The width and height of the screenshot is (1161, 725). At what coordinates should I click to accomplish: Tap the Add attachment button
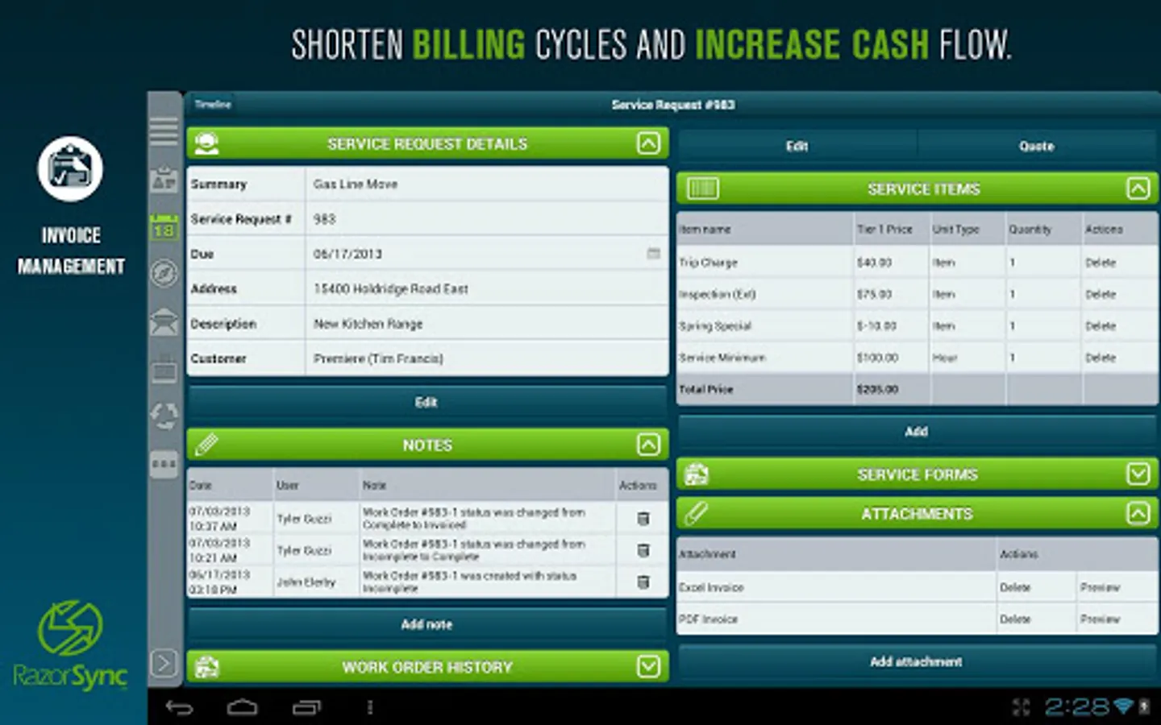pos(917,661)
